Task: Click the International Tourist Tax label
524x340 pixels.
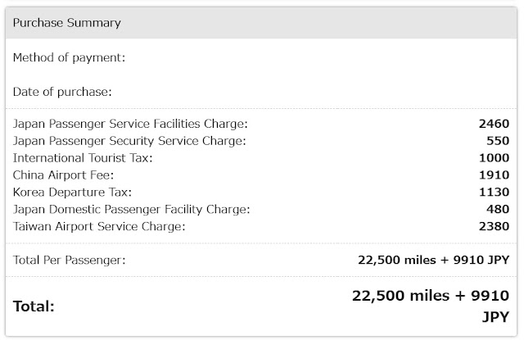Action: point(83,158)
